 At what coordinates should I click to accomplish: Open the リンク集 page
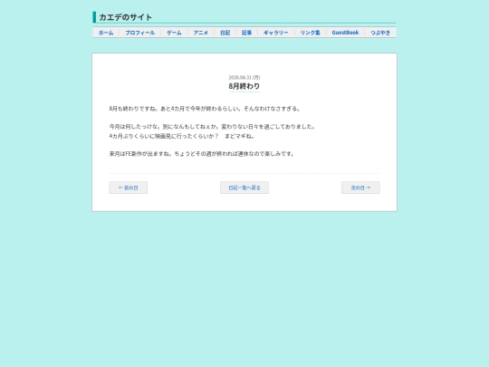pyautogui.click(x=311, y=33)
